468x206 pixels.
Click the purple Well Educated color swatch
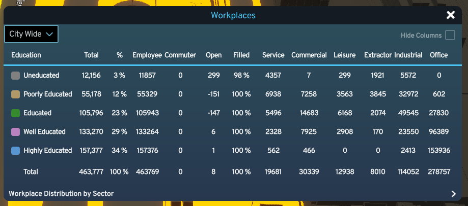pos(15,132)
